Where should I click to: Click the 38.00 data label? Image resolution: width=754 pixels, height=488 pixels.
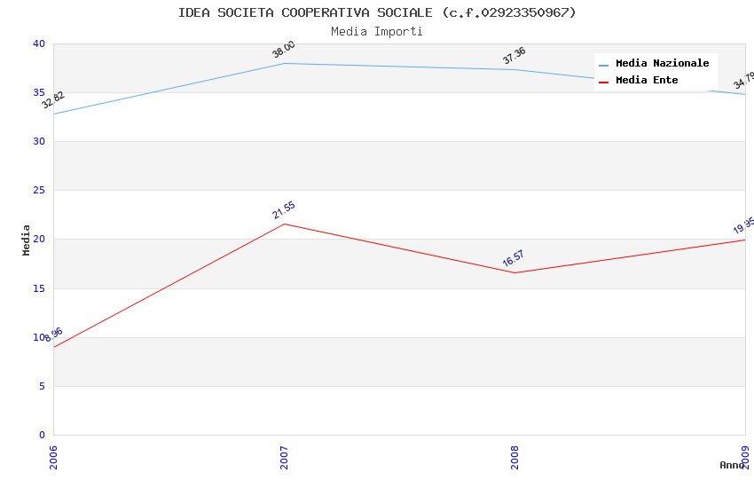coord(284,50)
